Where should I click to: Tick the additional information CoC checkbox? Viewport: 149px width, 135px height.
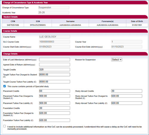[x=4, y=126]
